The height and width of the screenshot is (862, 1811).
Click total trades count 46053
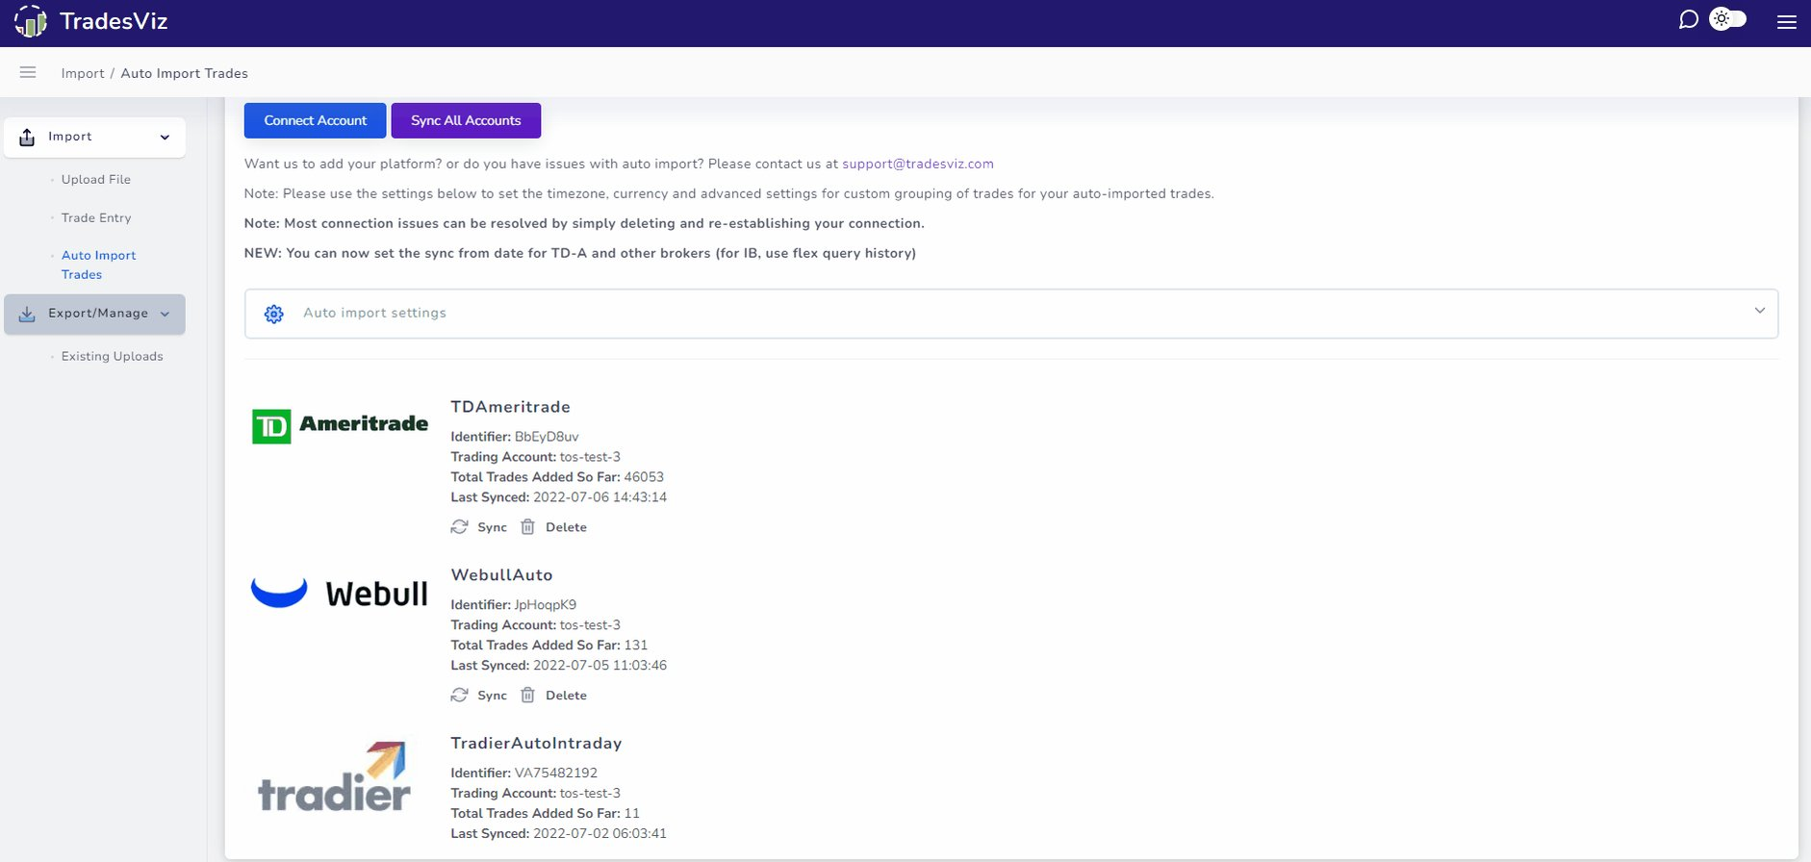[x=644, y=477]
